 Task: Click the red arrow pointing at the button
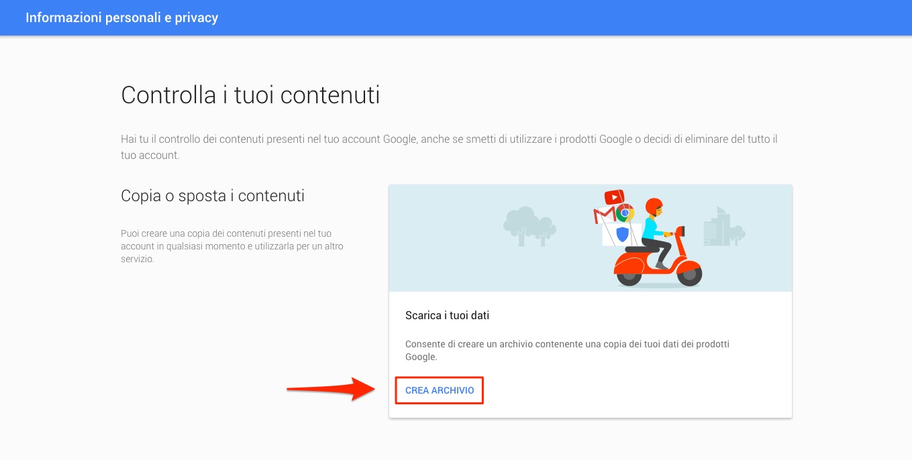[x=330, y=389]
